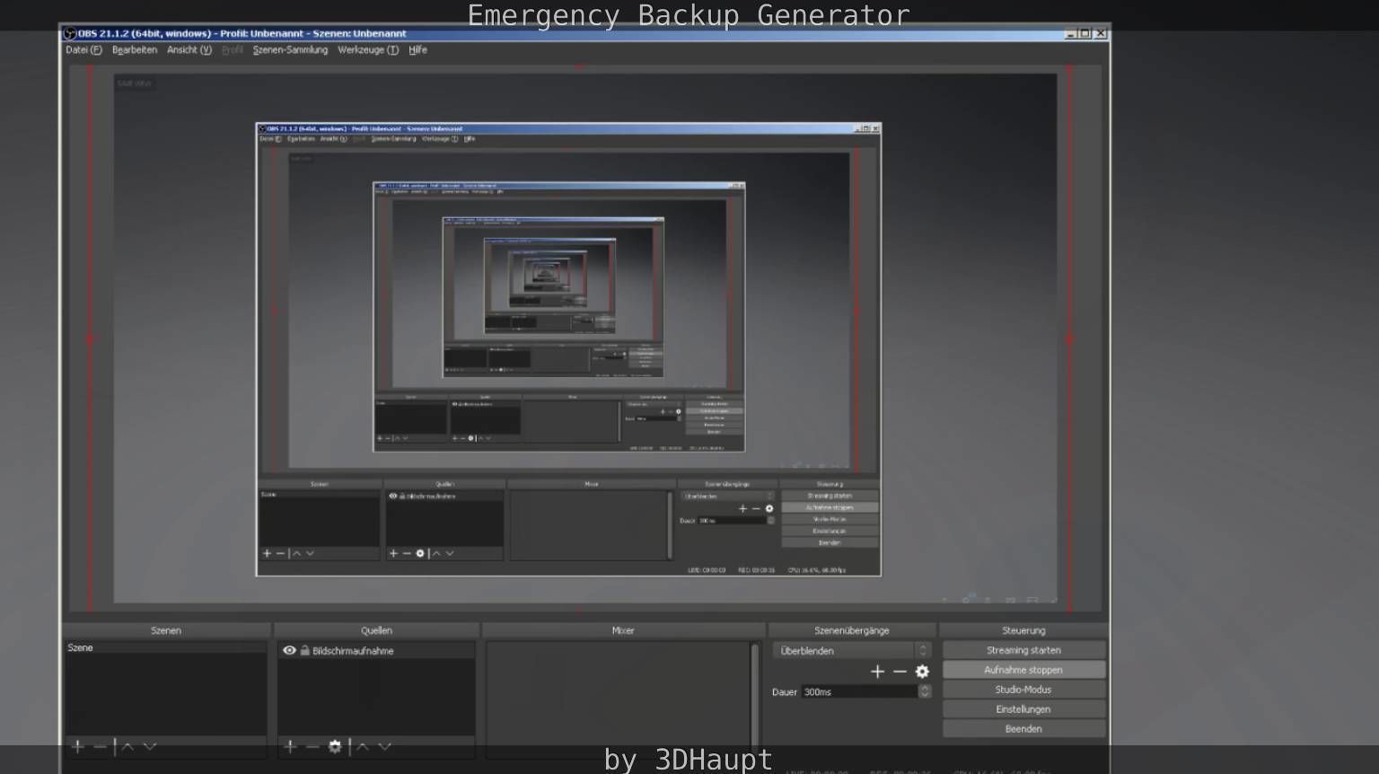1379x774 pixels.
Task: Close the main OBS window
Action: pyautogui.click(x=1101, y=33)
